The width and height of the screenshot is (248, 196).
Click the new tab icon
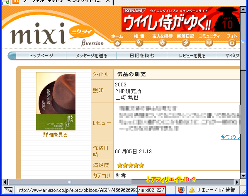pos(6,2)
